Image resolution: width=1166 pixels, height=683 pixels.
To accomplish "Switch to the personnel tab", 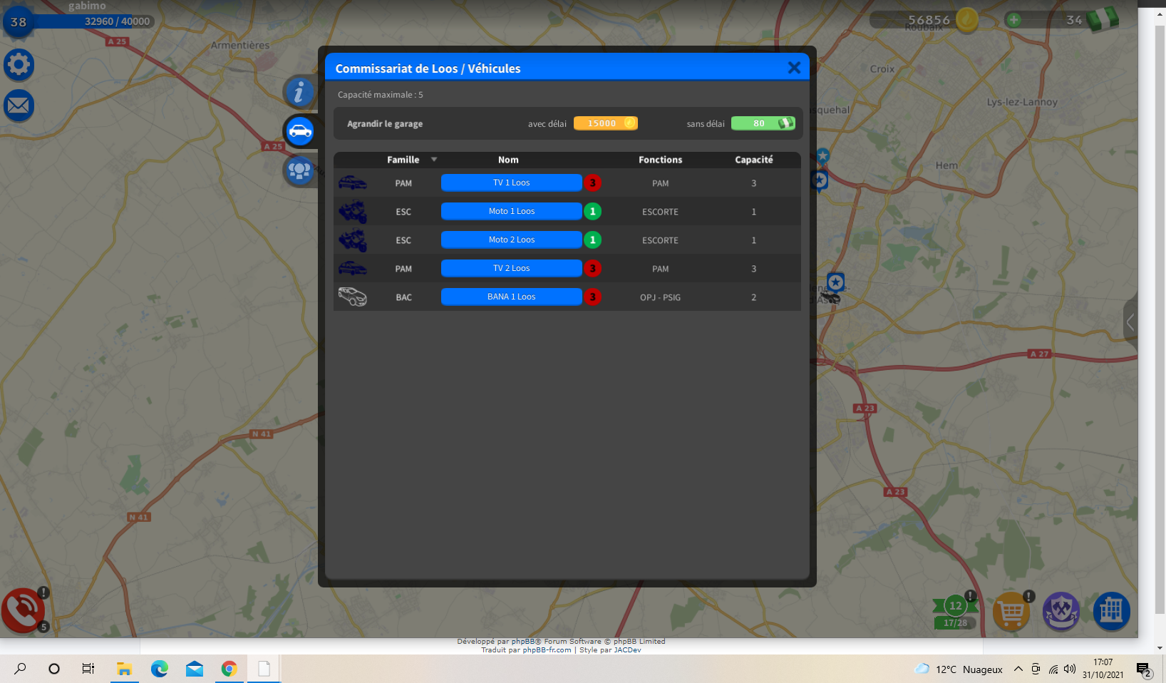I will [x=299, y=171].
